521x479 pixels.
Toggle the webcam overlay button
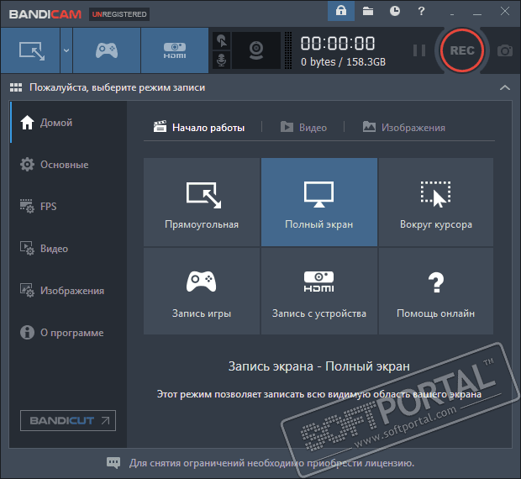256,50
